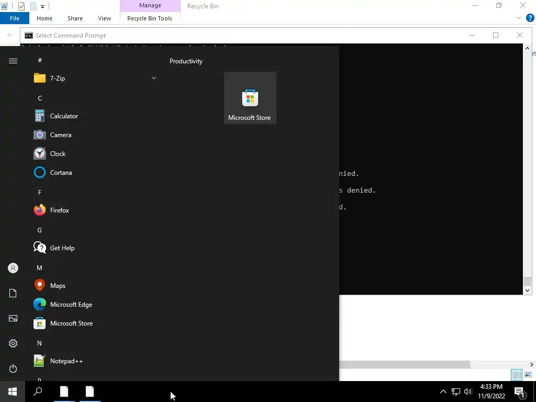Minimize the Command Prompt window
536x402 pixels.
472,35
